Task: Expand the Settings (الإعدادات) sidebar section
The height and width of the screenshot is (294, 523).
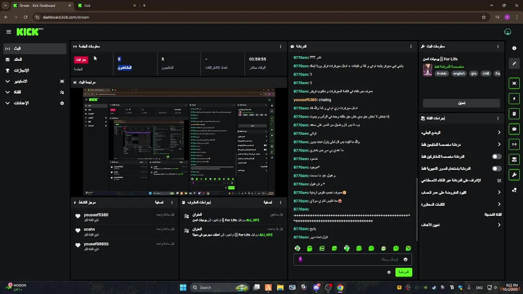Action: click(x=35, y=103)
